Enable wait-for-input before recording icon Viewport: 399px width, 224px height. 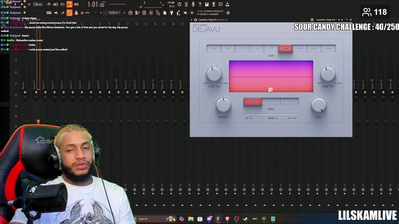[55, 4]
